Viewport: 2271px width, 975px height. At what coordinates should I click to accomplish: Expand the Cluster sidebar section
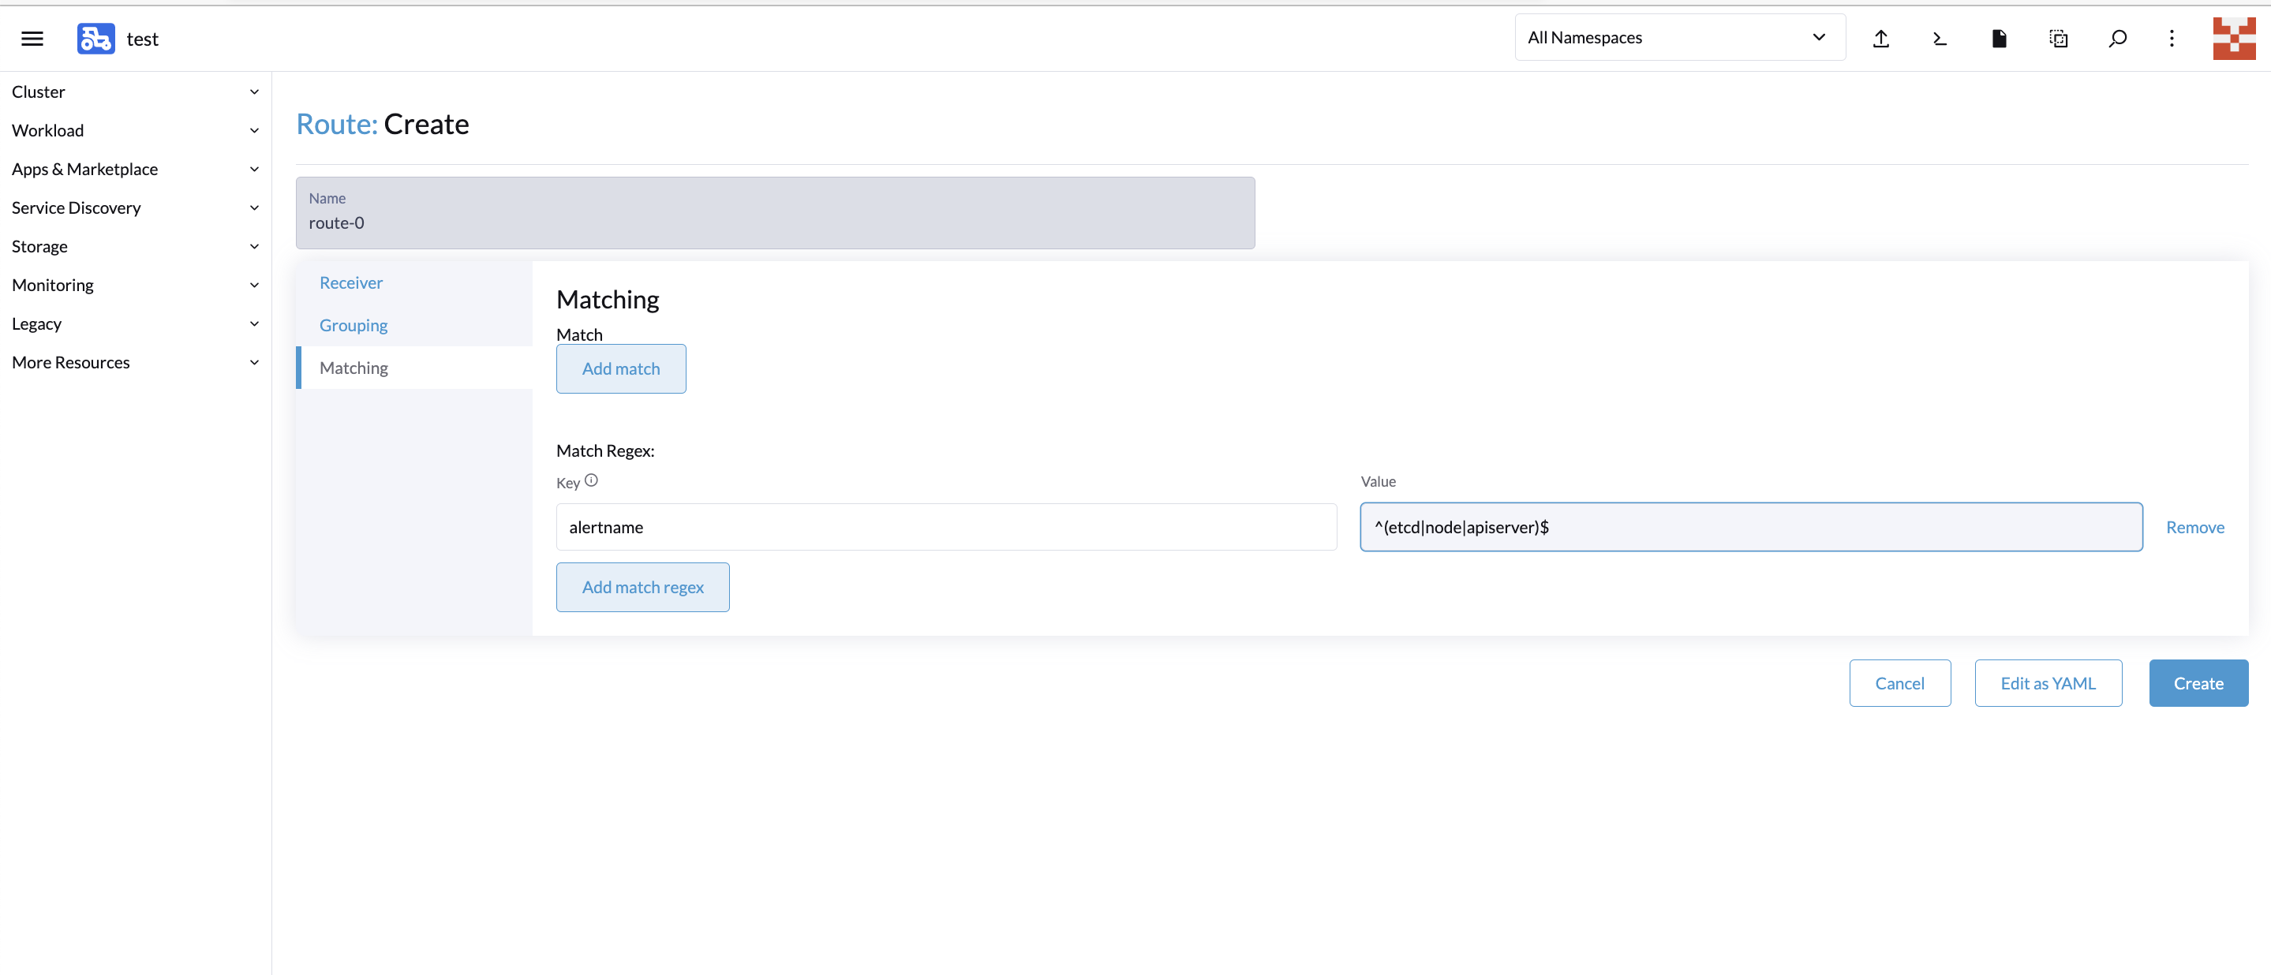pos(135,92)
